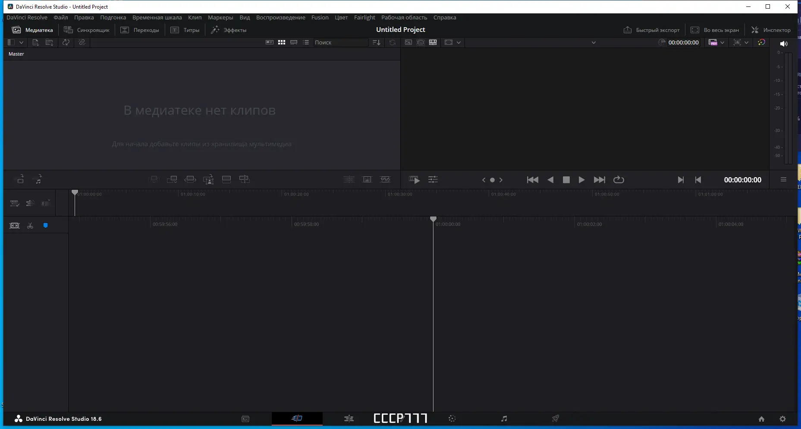Click the scissors Split clip tool
This screenshot has width=801, height=429.
click(30, 226)
